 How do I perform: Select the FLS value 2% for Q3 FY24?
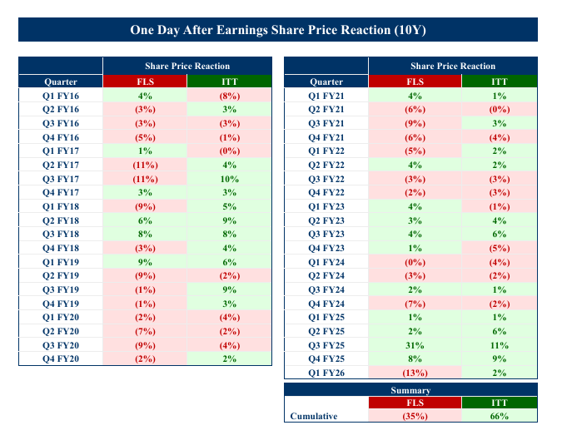coord(415,289)
